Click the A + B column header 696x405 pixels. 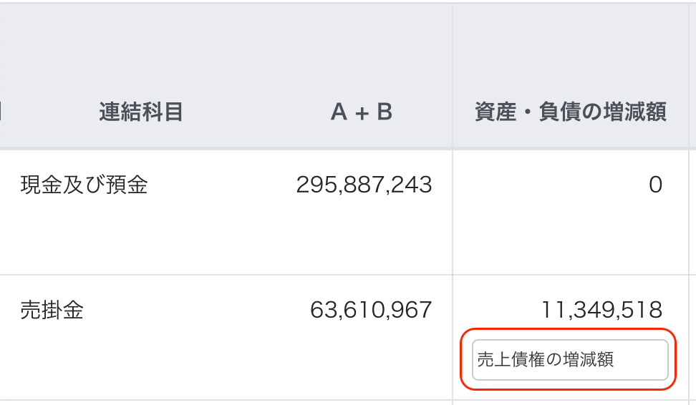(362, 112)
